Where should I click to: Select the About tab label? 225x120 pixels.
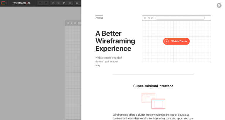99,18
